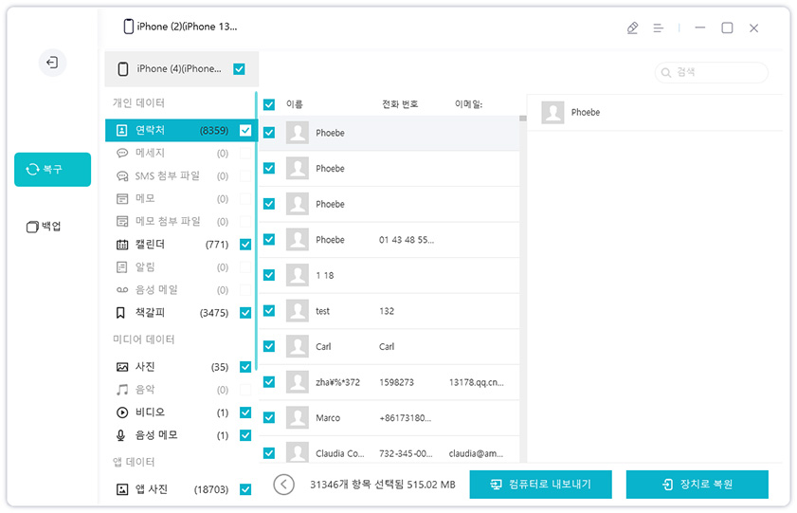Uncheck the test contact checkbox
The width and height of the screenshot is (797, 513).
pyautogui.click(x=269, y=311)
